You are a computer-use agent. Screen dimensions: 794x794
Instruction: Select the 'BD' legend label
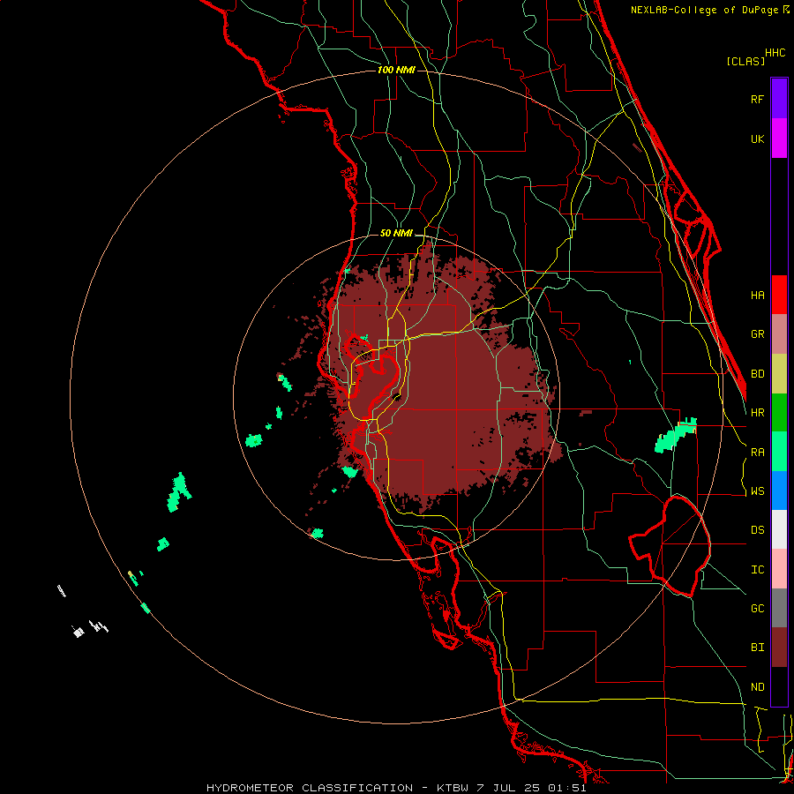757,374
